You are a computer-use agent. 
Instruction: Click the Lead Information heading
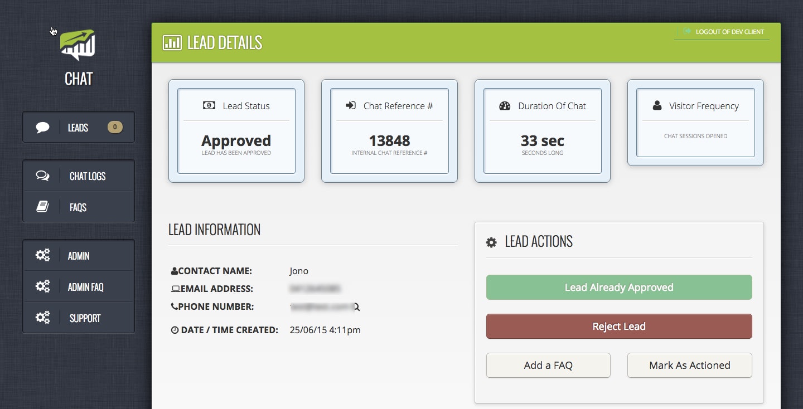(214, 230)
